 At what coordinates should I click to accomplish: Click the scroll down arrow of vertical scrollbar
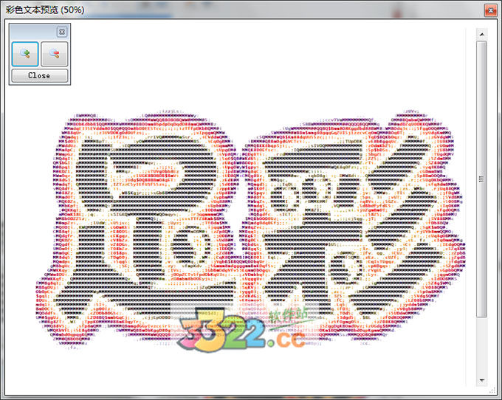(x=481, y=380)
